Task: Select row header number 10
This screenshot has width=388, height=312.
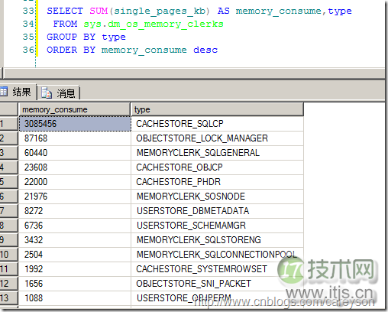Action: (x=8, y=255)
